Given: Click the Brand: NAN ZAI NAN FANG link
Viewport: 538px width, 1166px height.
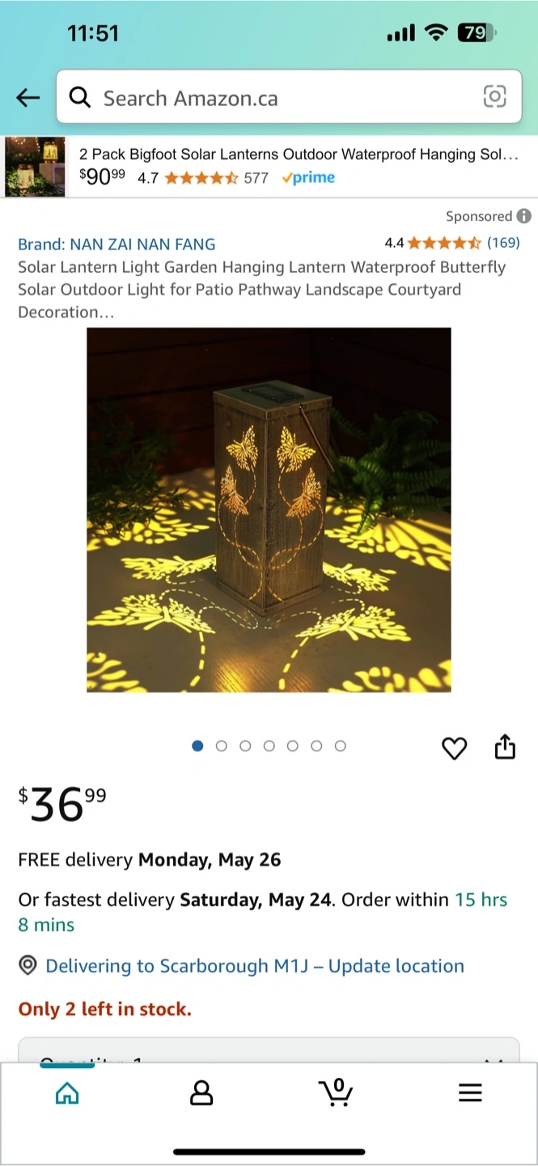Looking at the screenshot, I should tap(116, 244).
